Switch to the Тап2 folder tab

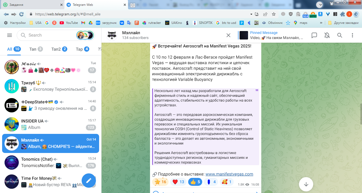pyautogui.click(x=59, y=49)
